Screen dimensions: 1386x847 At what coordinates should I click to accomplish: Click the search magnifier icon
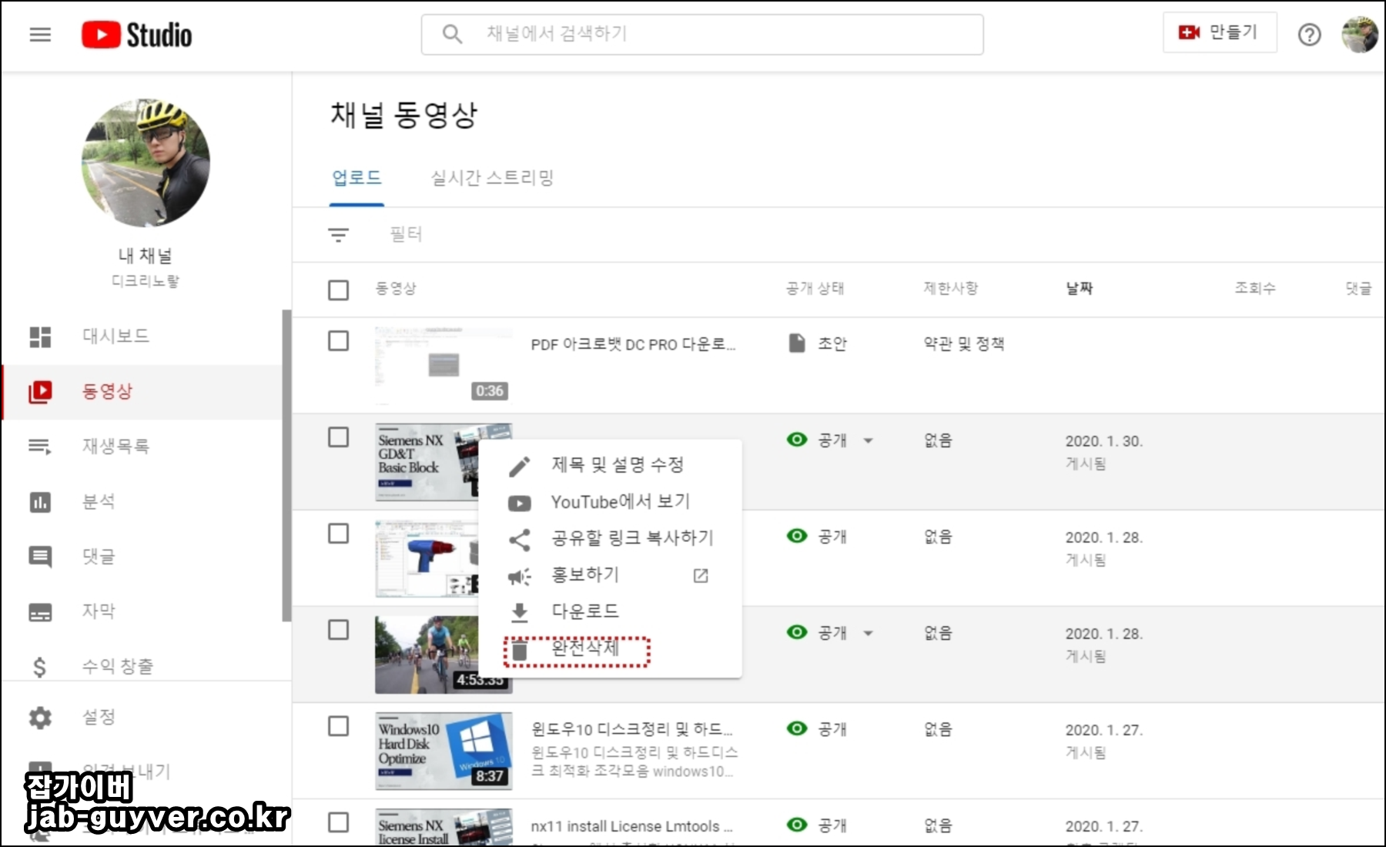tap(452, 34)
